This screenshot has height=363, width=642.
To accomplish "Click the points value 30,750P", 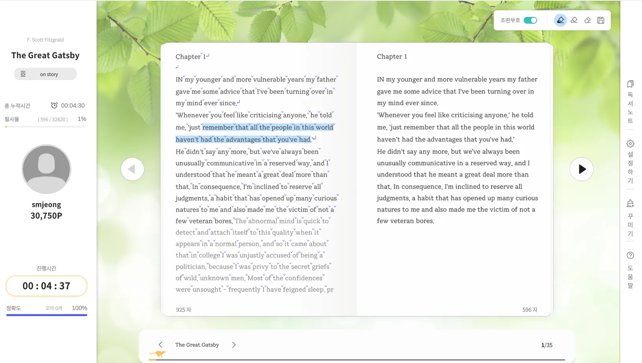I will coord(46,216).
